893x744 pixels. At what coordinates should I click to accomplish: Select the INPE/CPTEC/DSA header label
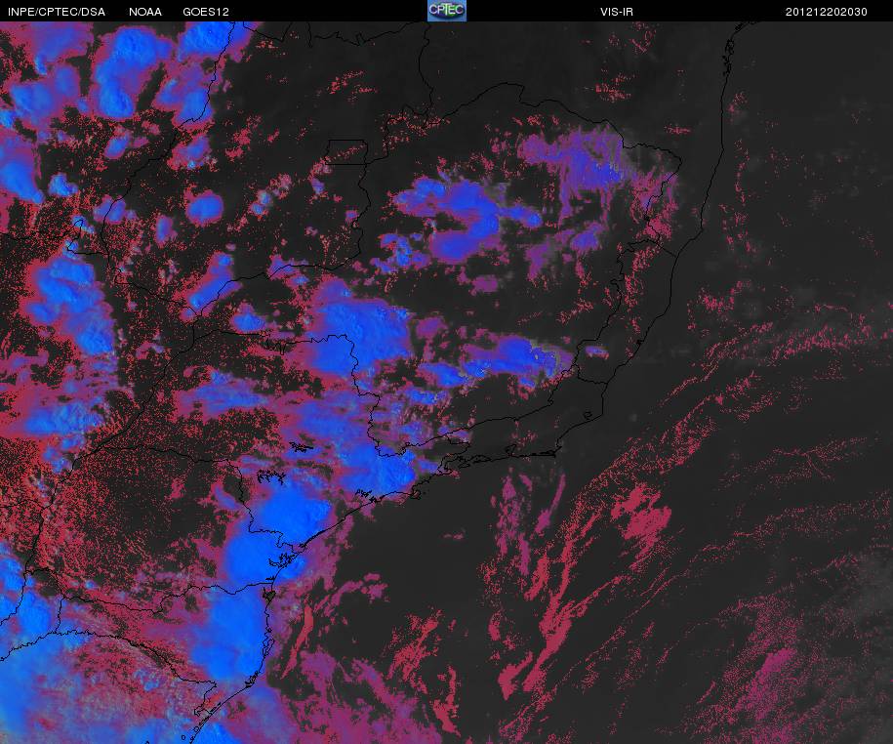click(x=57, y=12)
